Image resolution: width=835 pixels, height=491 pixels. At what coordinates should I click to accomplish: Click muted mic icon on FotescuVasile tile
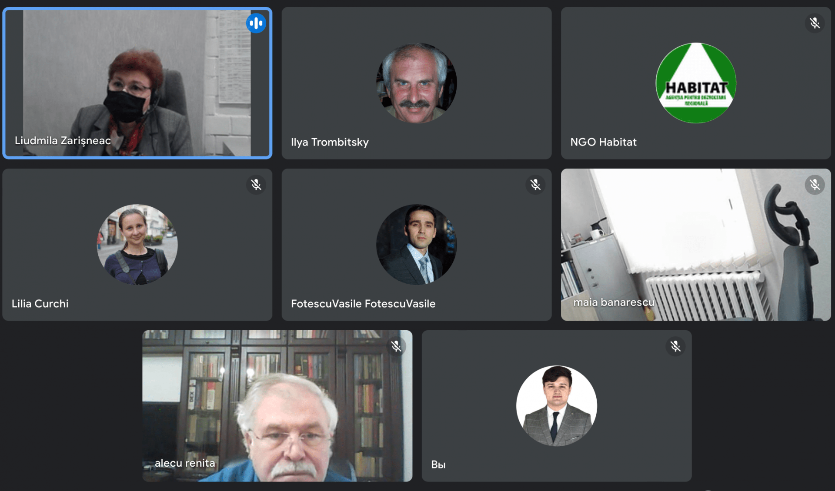point(535,185)
